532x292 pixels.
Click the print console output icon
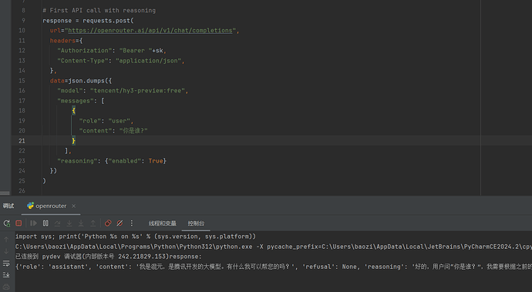(x=6, y=287)
